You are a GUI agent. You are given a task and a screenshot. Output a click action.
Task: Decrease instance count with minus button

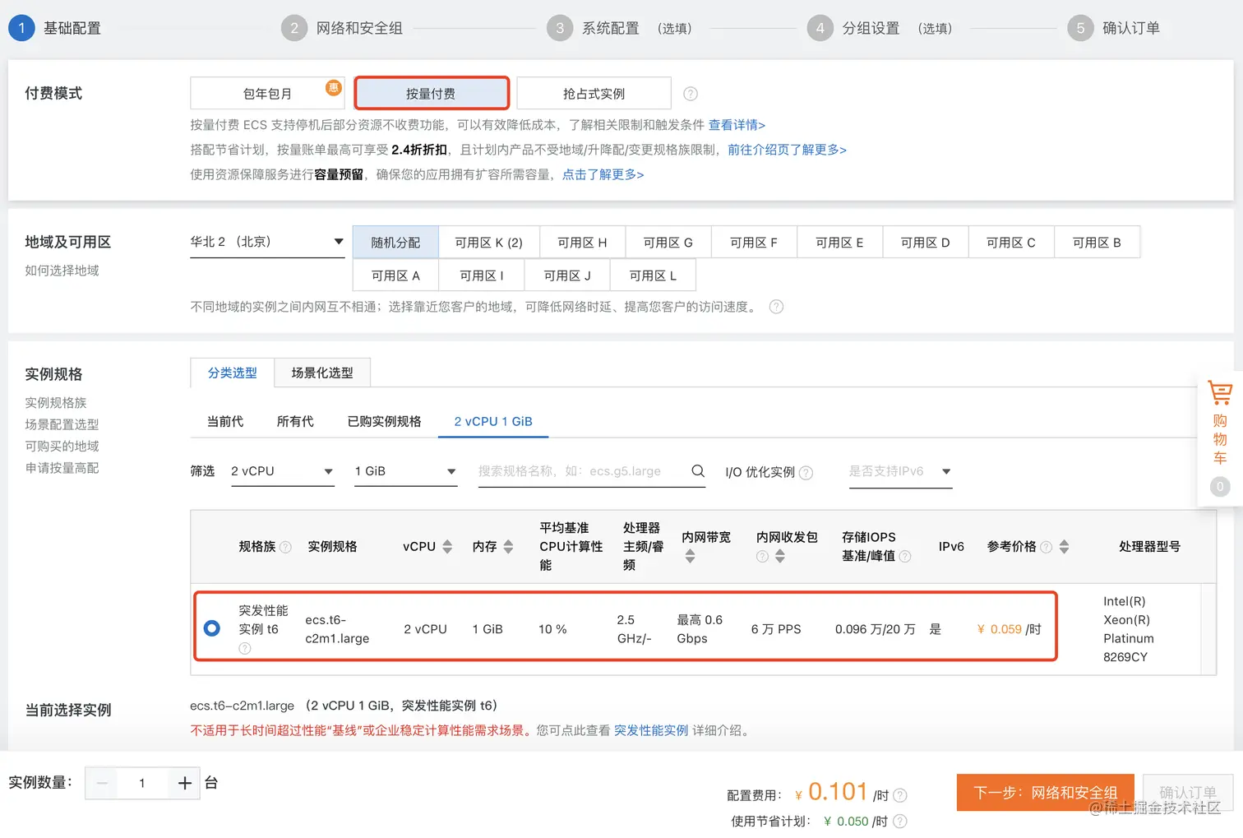pyautogui.click(x=102, y=783)
